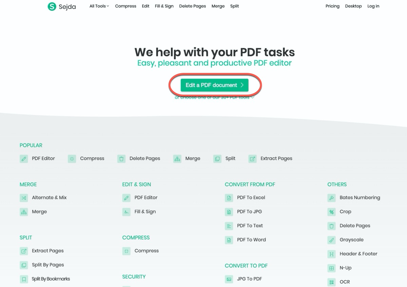Click the PDF To Excel icon
Screen dimensions: 407x287
(229, 198)
